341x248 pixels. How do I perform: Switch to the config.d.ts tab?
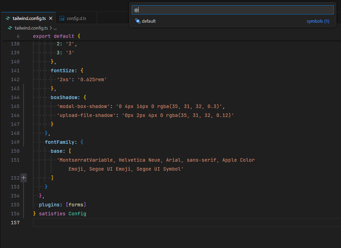pos(76,18)
